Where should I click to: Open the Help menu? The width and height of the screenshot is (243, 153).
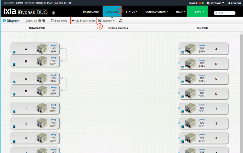click(x=180, y=12)
